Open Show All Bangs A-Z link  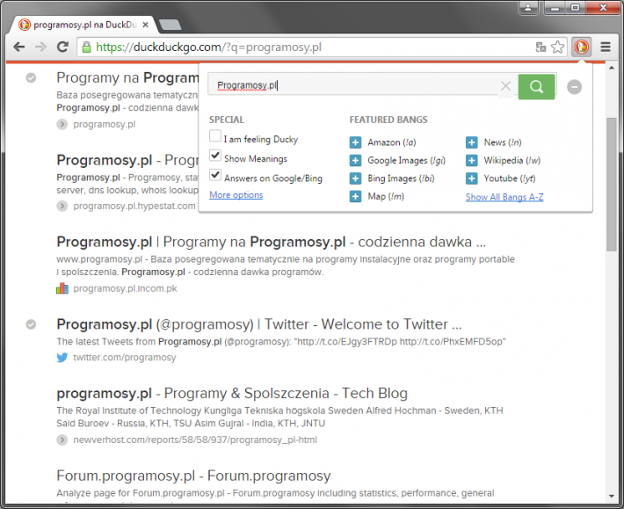click(x=504, y=197)
